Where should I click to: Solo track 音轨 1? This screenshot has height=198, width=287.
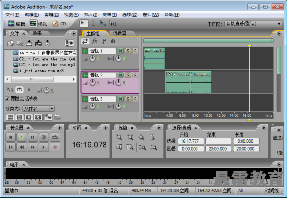[x=128, y=51]
